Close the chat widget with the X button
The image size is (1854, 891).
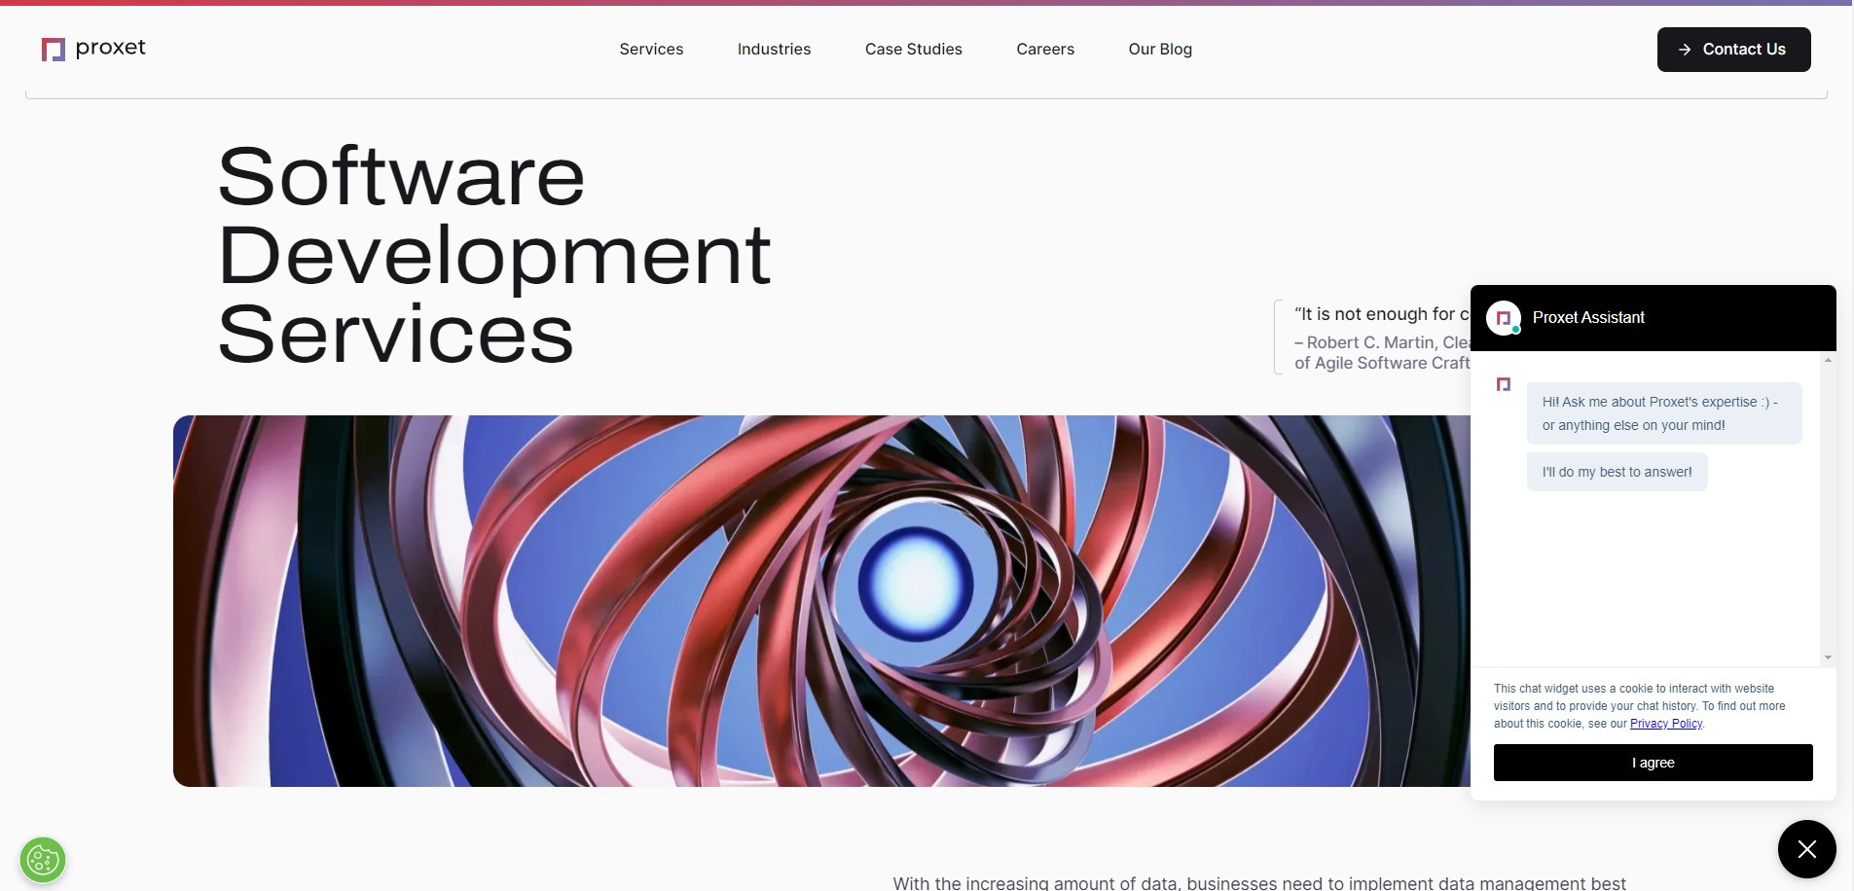tap(1806, 849)
